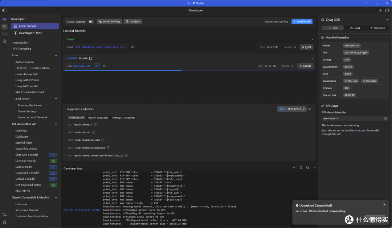Copy the qwen/qwq-32b loaded model identifier
This screenshot has width=392, height=228.
point(104,66)
